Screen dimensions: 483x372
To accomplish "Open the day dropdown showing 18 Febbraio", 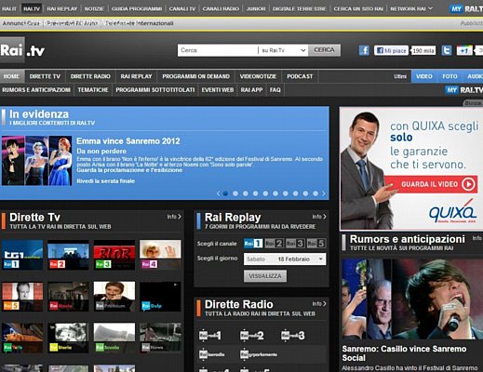I will tap(285, 259).
